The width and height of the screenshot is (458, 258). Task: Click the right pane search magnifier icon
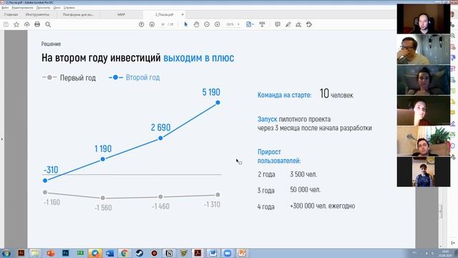click(x=453, y=36)
